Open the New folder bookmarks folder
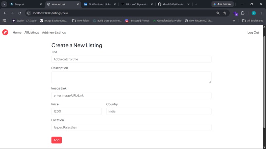Screen dimensions: 266x149 [x=81, y=21]
